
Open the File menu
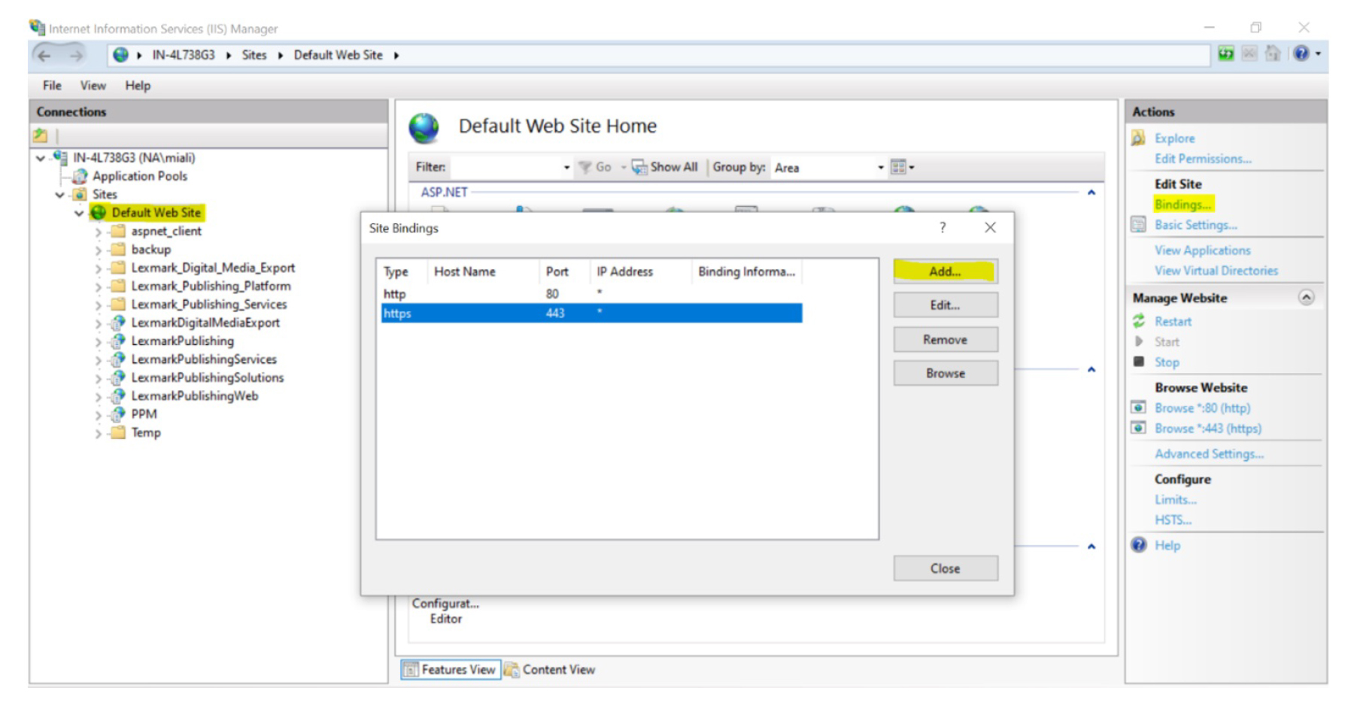52,86
